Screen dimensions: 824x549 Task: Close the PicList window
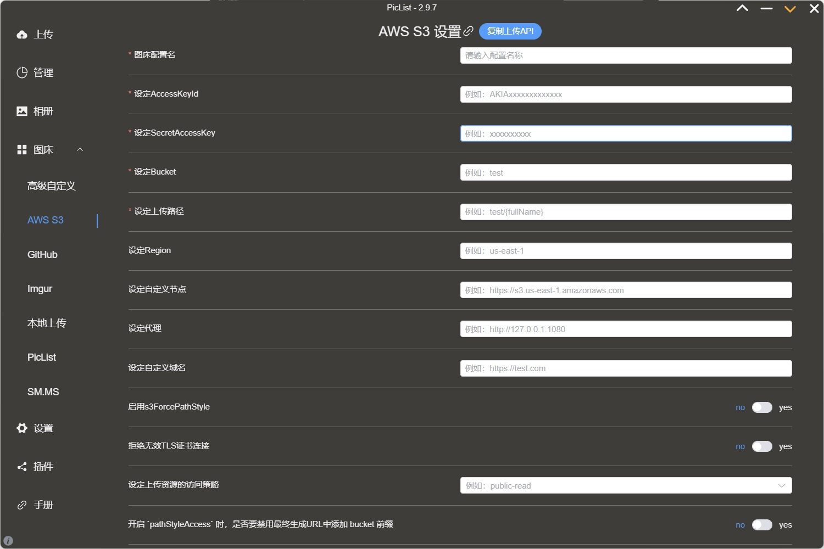coord(814,8)
